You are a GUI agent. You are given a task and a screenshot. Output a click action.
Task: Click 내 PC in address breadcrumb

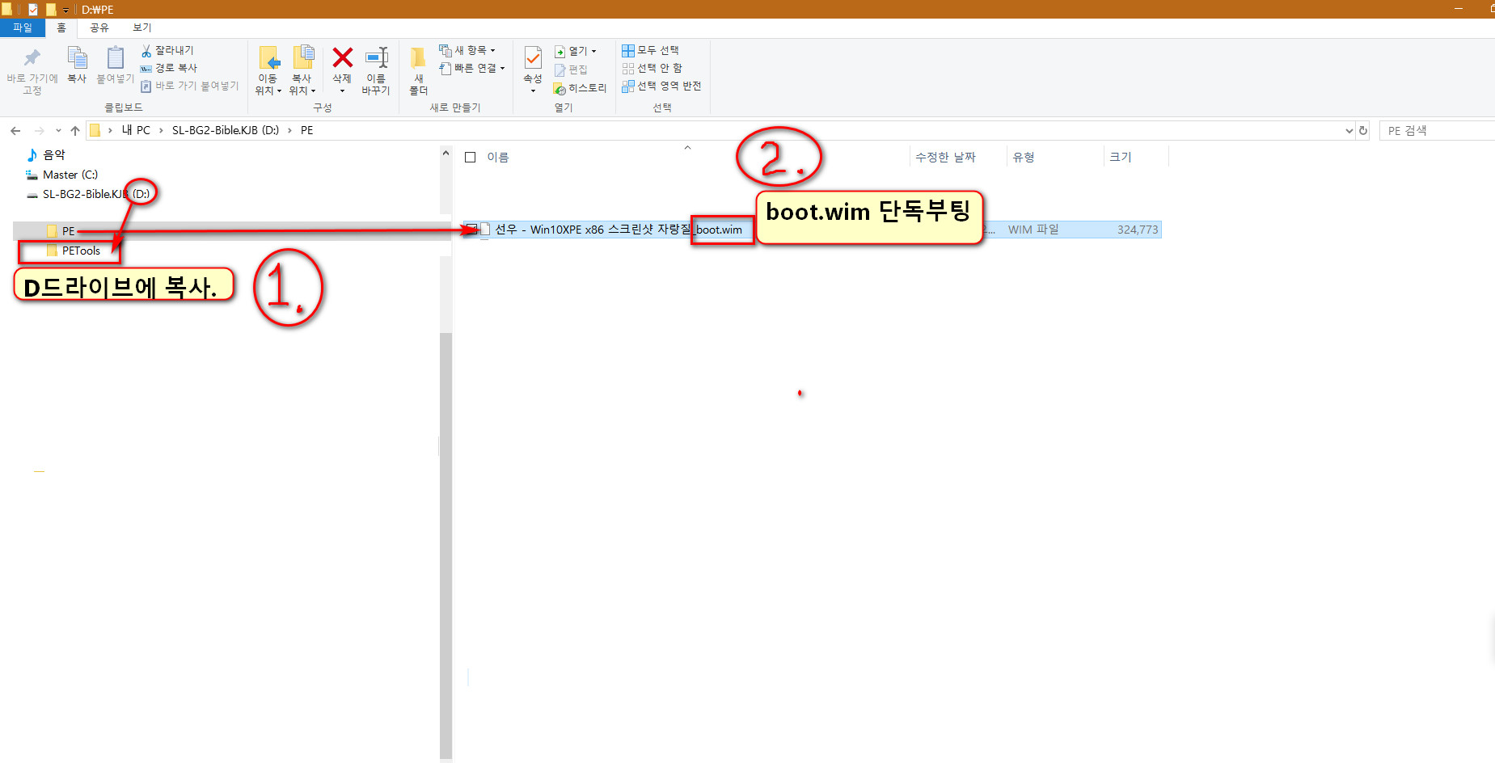136,130
